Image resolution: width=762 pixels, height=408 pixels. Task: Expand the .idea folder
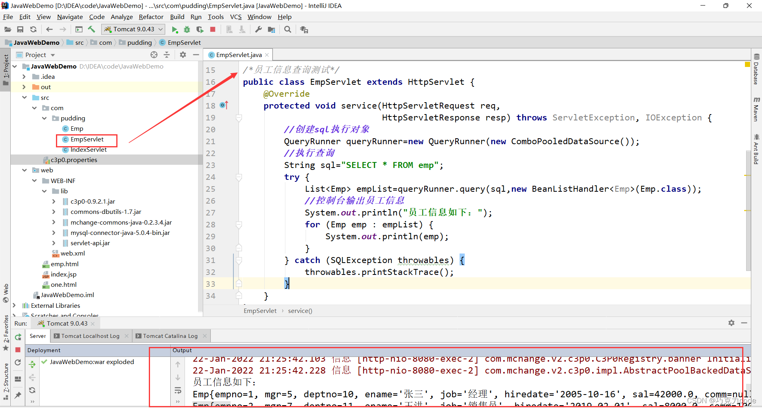[24, 76]
